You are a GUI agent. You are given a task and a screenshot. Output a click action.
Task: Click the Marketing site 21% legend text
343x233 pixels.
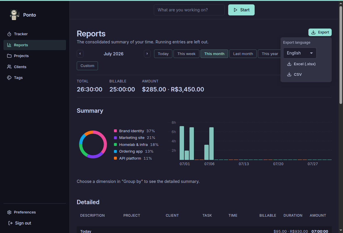[x=137, y=138]
